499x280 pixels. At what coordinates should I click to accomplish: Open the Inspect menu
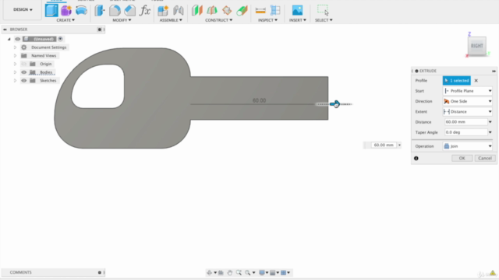pyautogui.click(x=267, y=20)
